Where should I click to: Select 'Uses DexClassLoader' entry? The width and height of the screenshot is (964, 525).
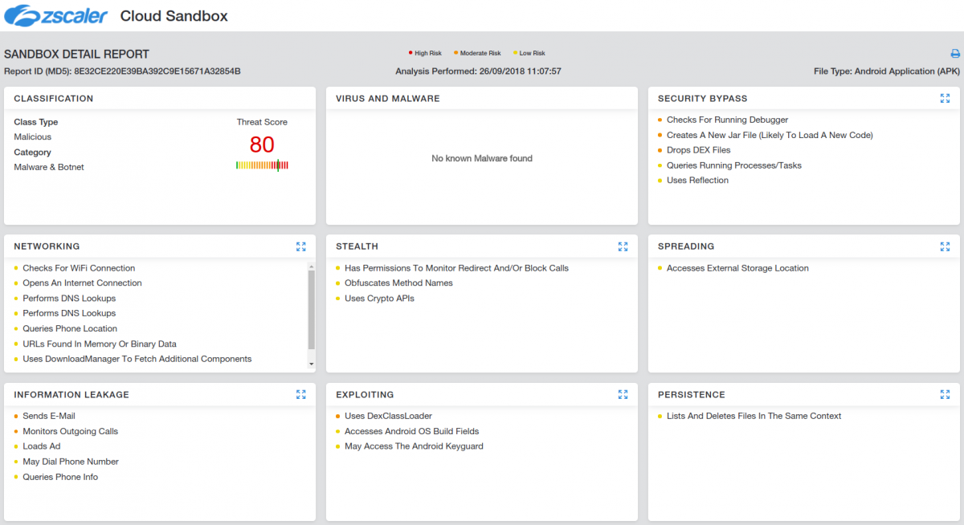388,416
